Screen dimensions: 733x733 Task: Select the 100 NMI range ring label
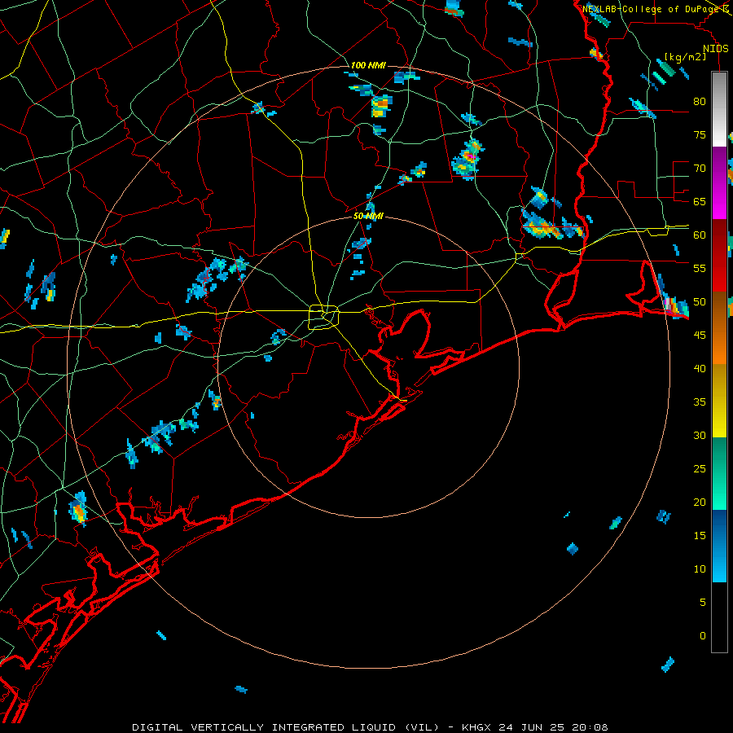point(368,65)
